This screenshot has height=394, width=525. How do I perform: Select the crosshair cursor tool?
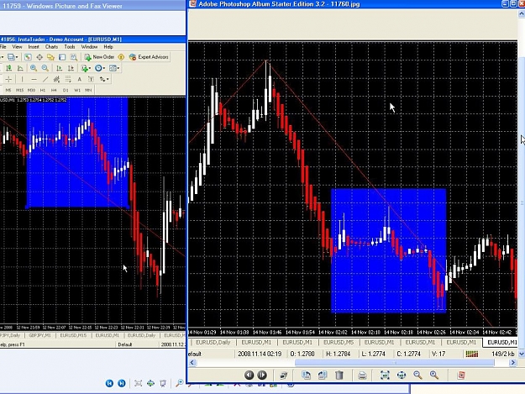point(8,79)
